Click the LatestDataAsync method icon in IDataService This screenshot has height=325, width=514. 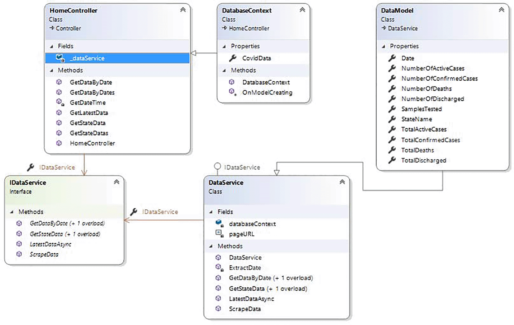pyautogui.click(x=19, y=244)
